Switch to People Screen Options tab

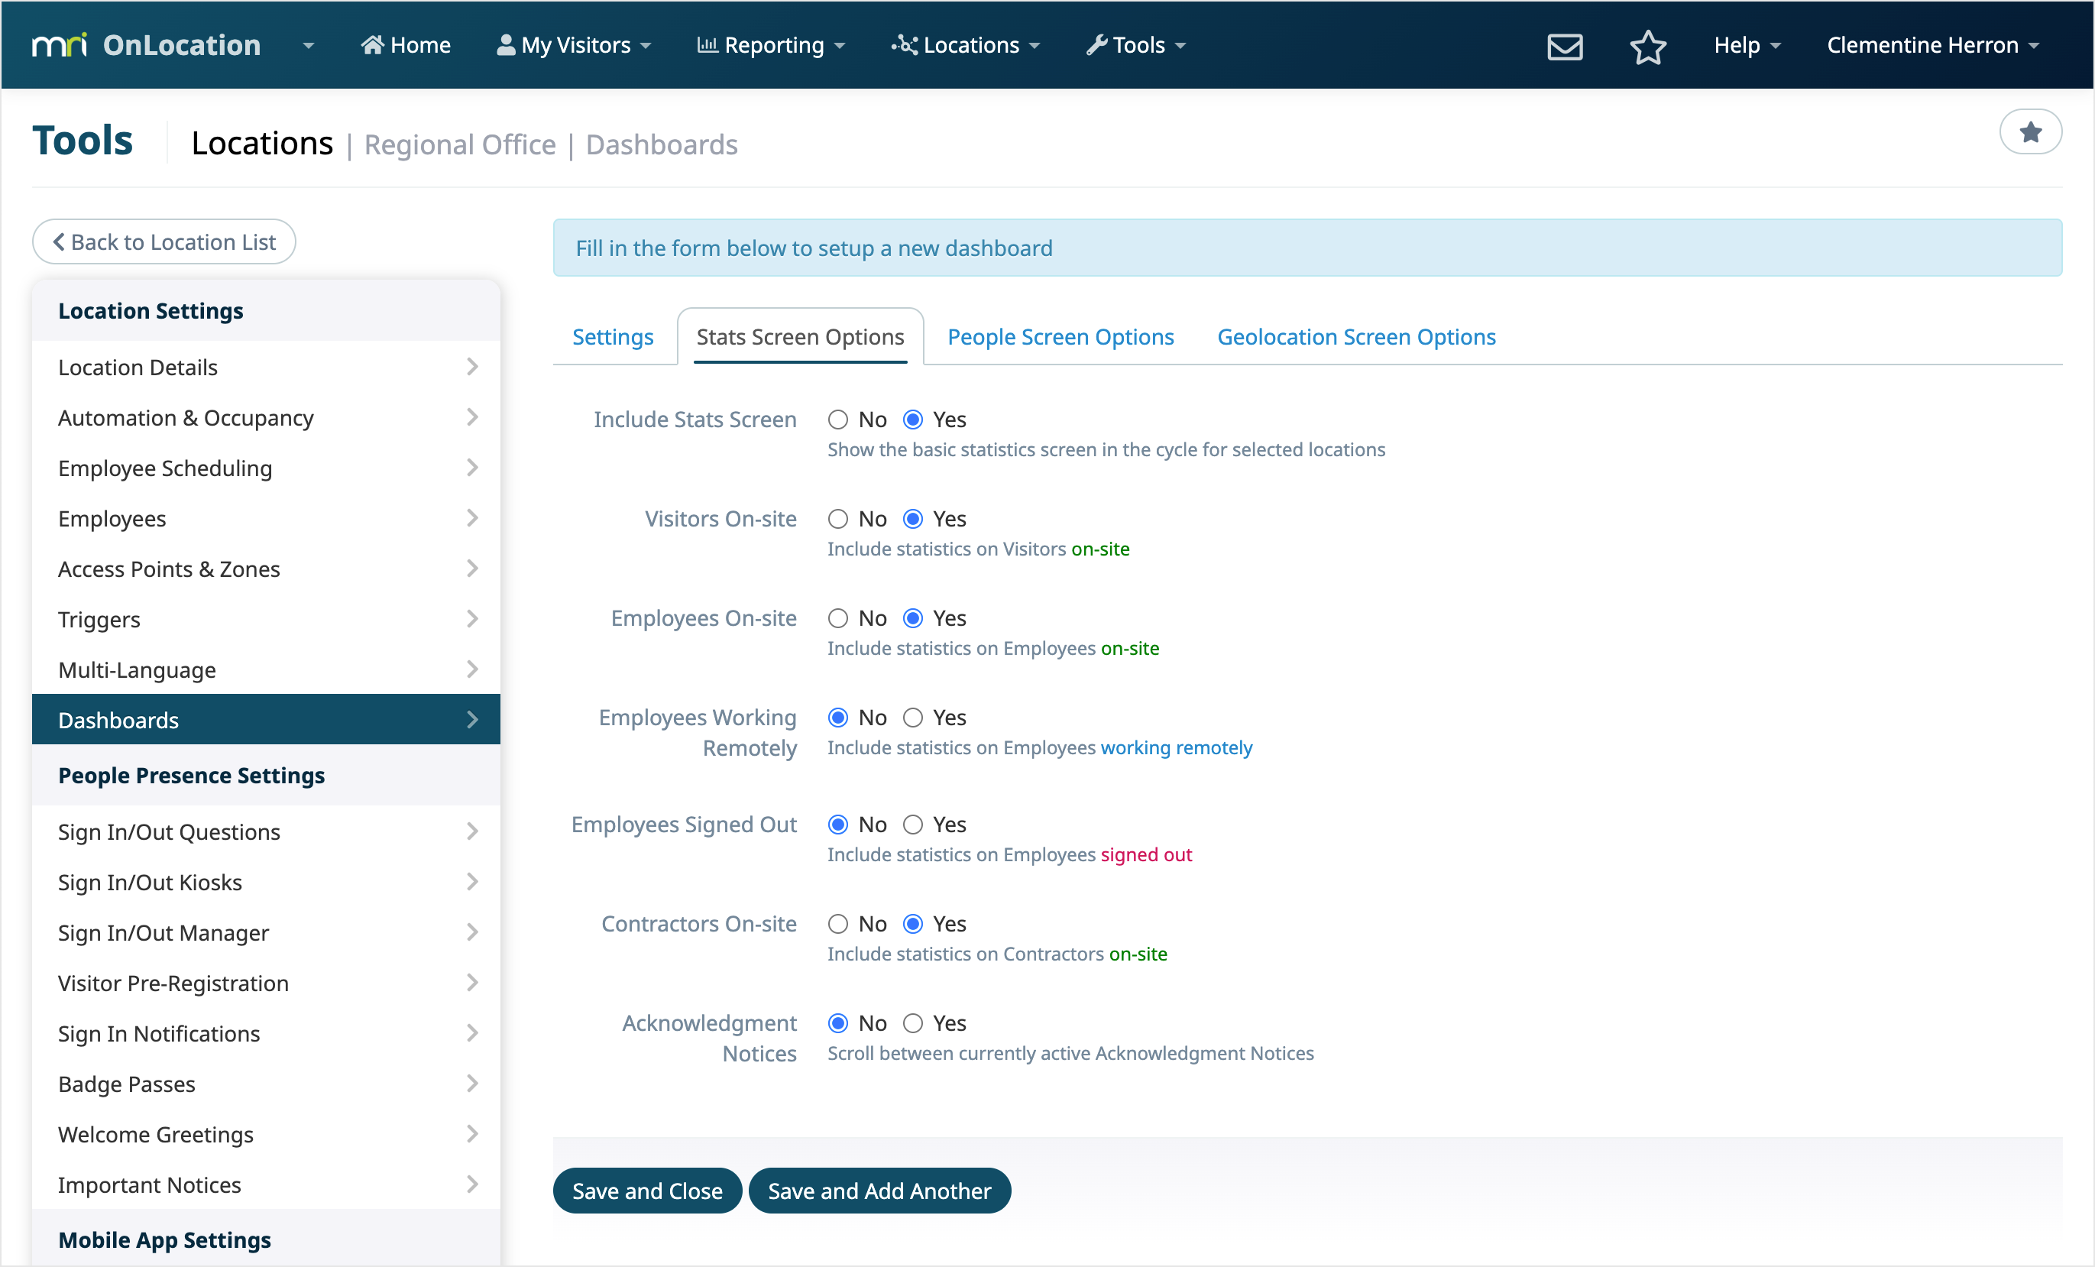pos(1060,337)
